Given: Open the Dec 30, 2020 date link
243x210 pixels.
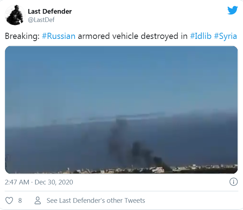Looking at the screenshot, I should (x=54, y=182).
